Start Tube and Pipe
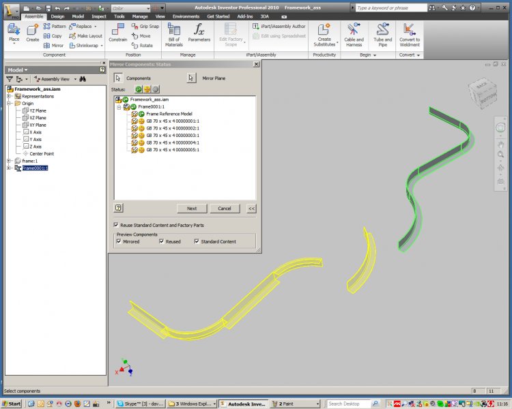This screenshot has height=409, width=512. [x=383, y=35]
